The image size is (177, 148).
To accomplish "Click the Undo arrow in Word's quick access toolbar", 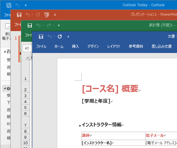I will pos(50,37).
